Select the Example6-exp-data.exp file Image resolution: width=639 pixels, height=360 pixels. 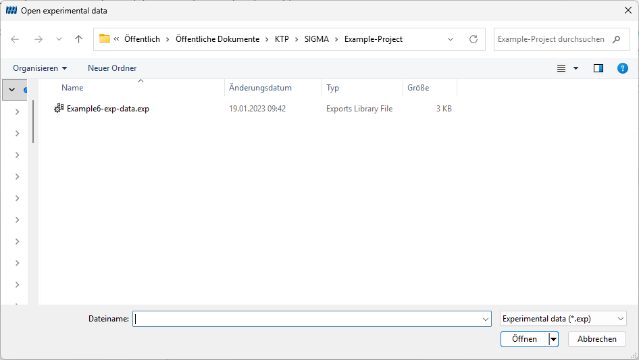(107, 109)
